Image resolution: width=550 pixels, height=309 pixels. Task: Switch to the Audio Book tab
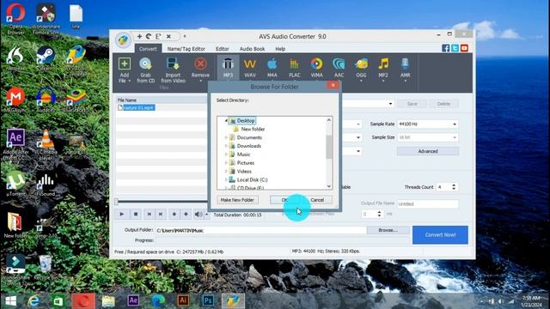[252, 49]
